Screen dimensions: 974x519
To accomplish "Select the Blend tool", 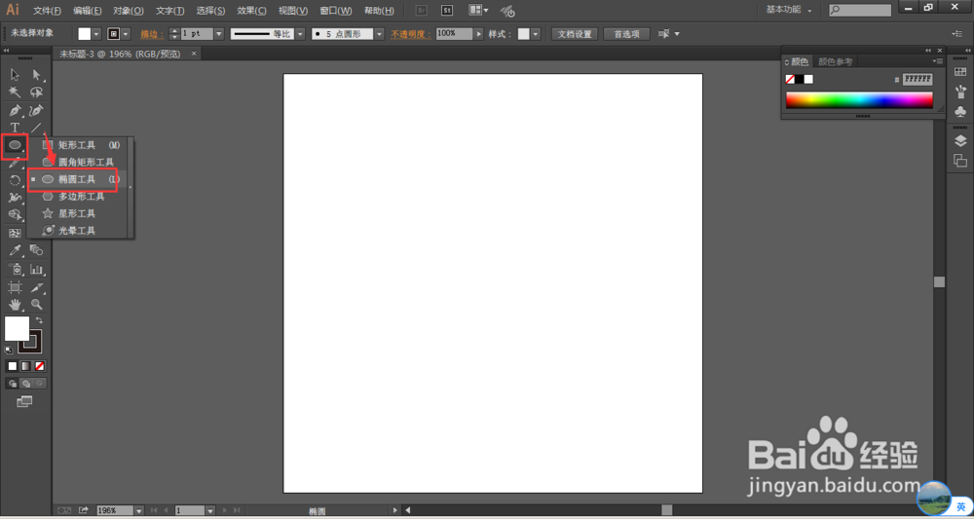I will pos(36,250).
